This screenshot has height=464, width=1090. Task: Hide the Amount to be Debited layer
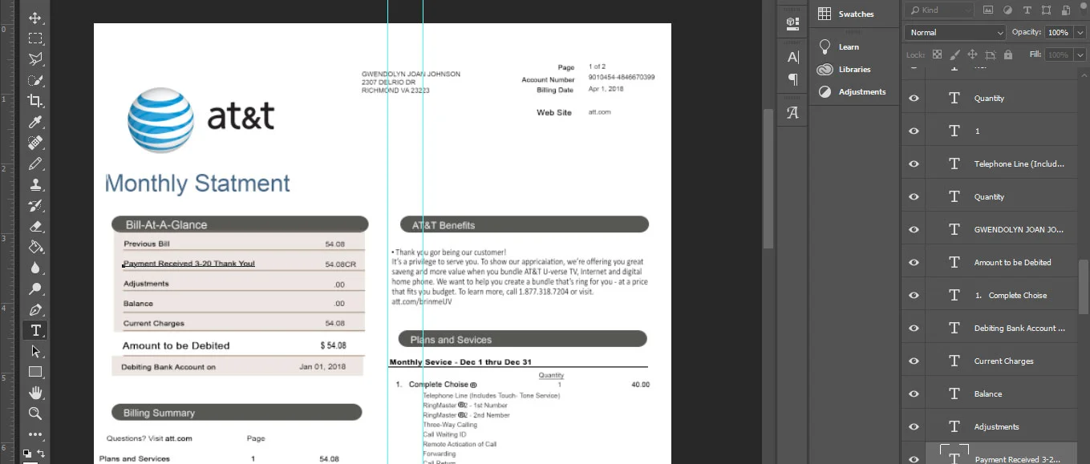pos(914,262)
